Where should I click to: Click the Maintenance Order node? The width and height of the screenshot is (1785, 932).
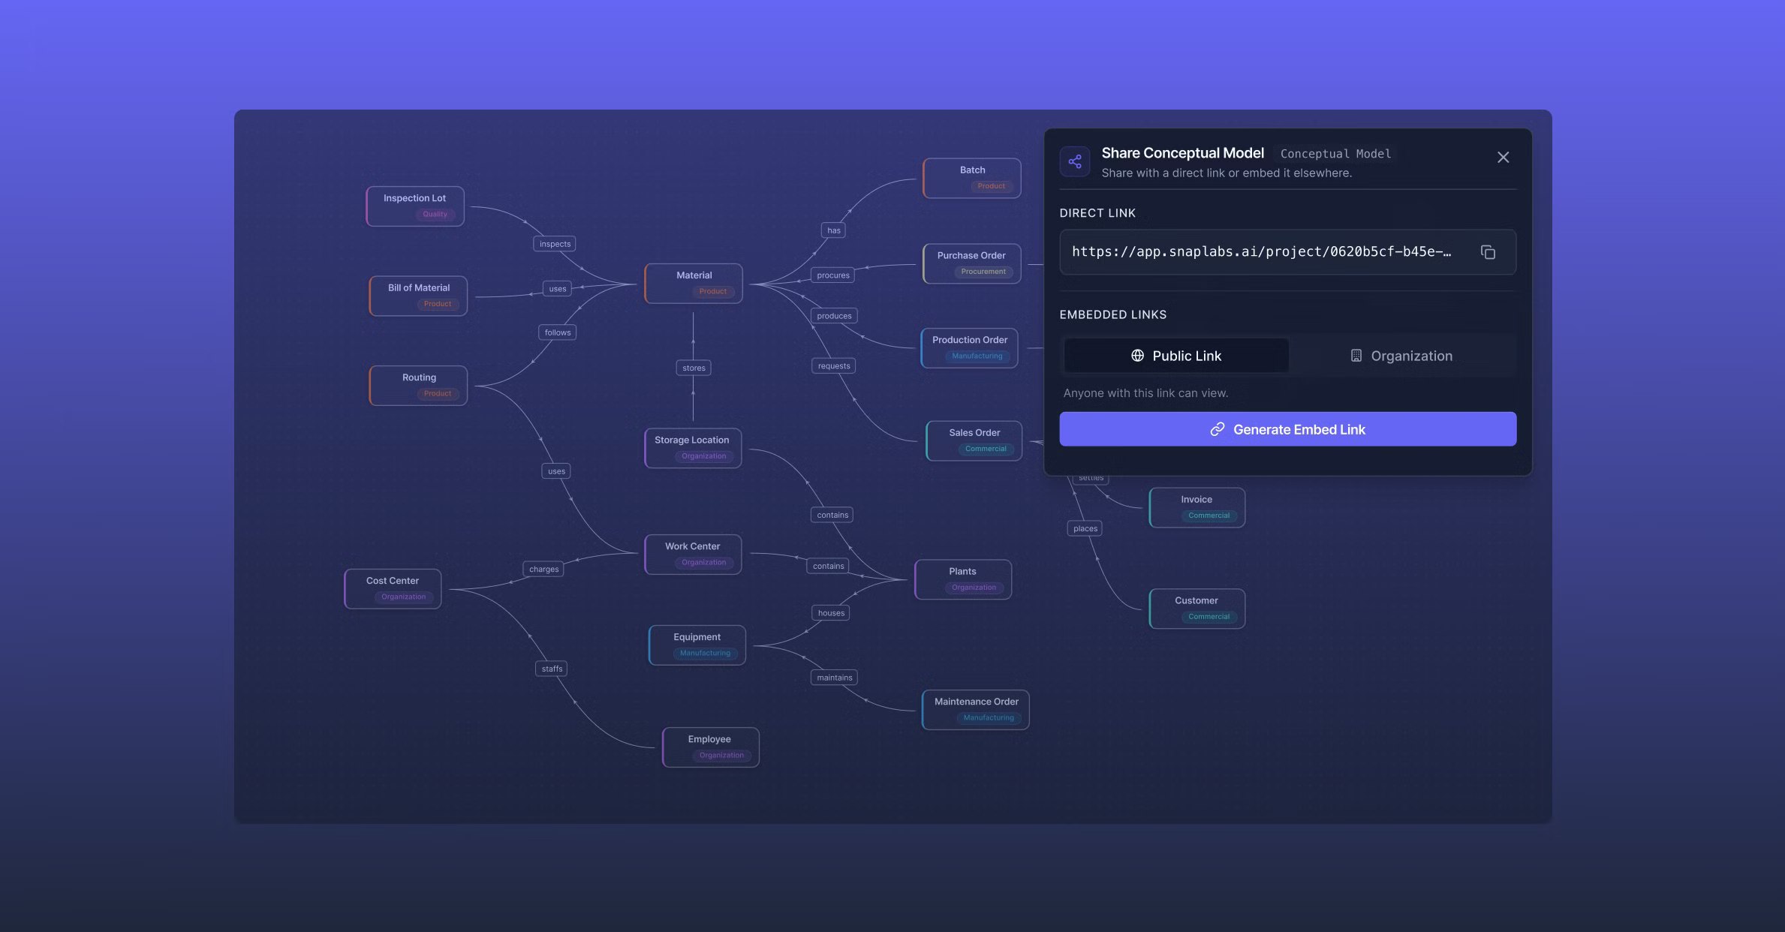point(976,710)
